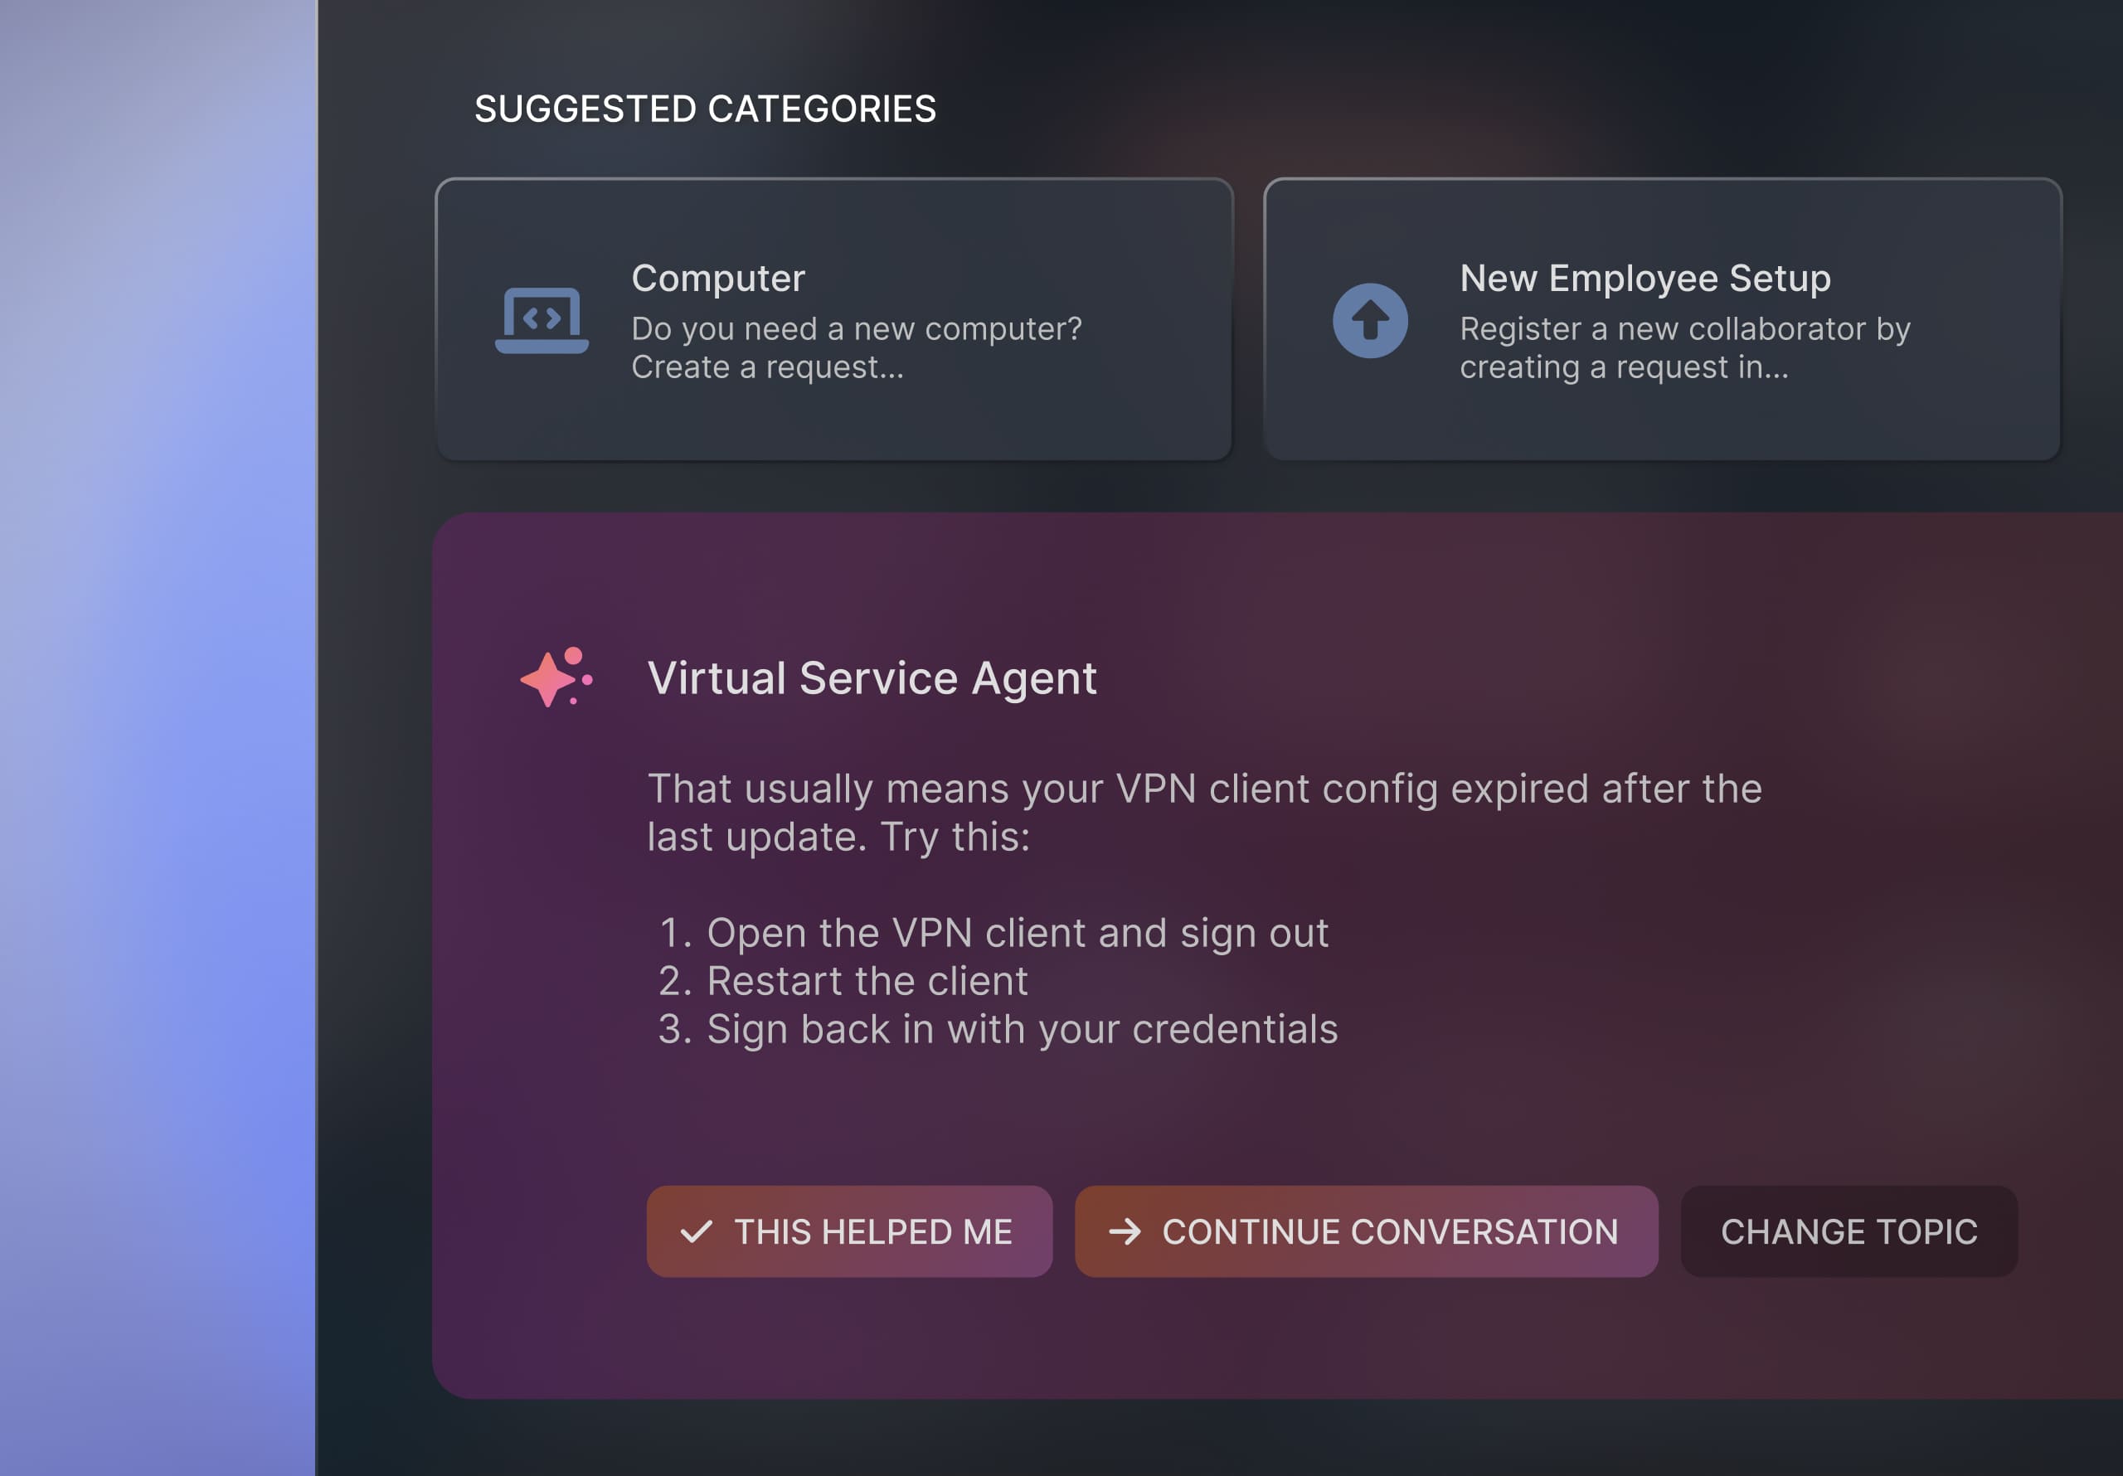Click text 'Register a new collaborator by'
Screen dimensions: 2123x1476
[1684, 328]
